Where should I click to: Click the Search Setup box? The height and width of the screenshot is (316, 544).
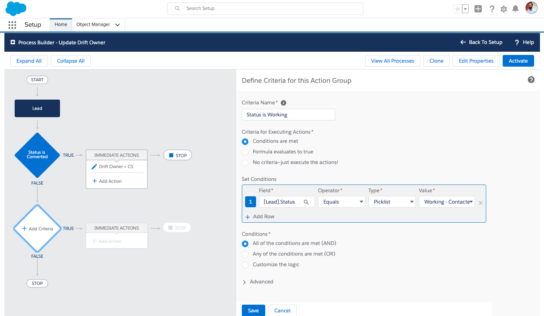265,8
